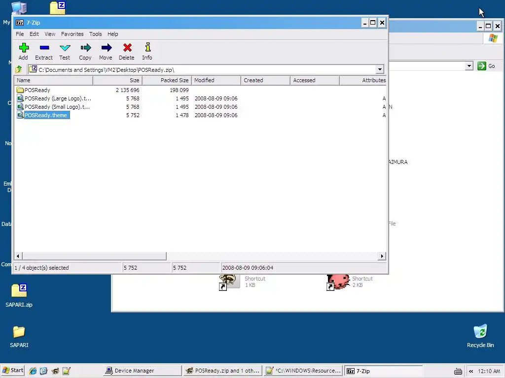Open the Help menu
Screen dimensions: 505x378
coord(113,34)
